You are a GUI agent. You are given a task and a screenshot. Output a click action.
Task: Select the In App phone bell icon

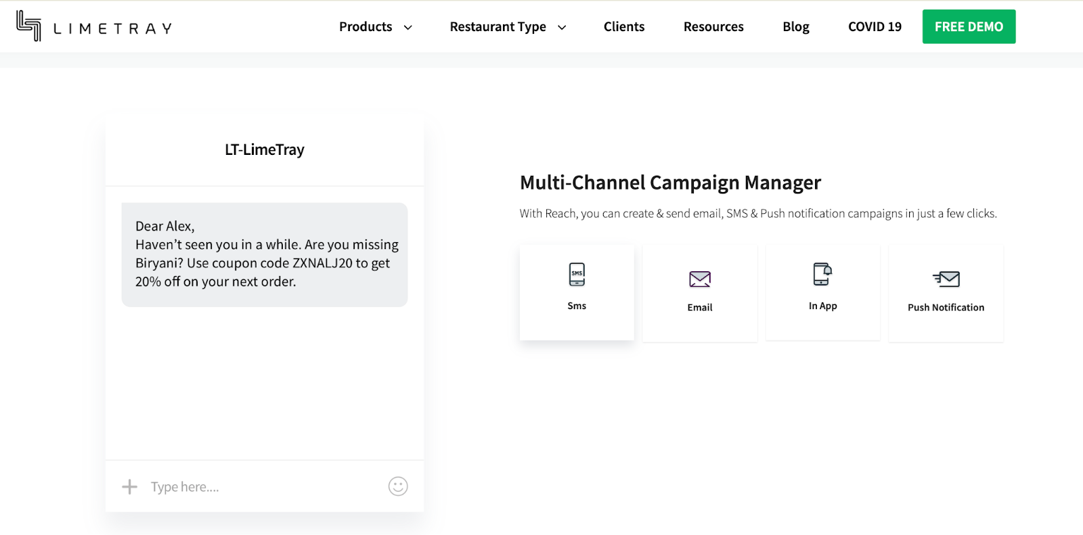[822, 274]
